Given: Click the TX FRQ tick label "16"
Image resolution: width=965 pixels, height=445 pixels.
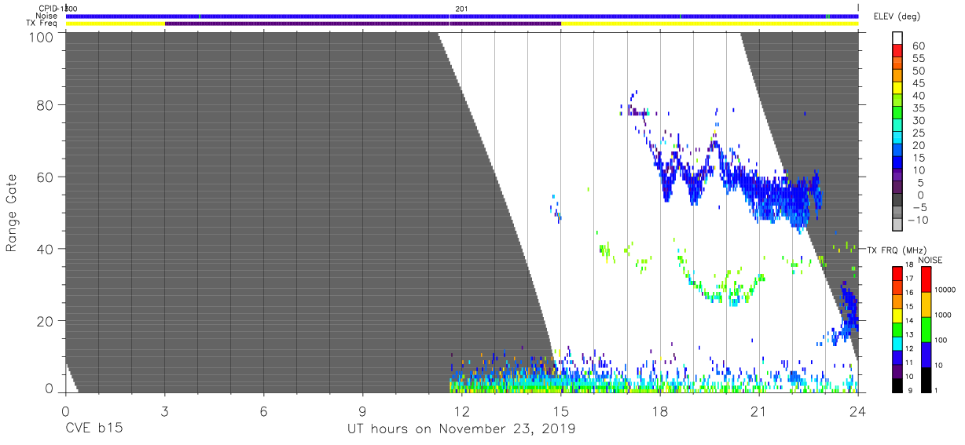Looking at the screenshot, I should click(x=909, y=293).
